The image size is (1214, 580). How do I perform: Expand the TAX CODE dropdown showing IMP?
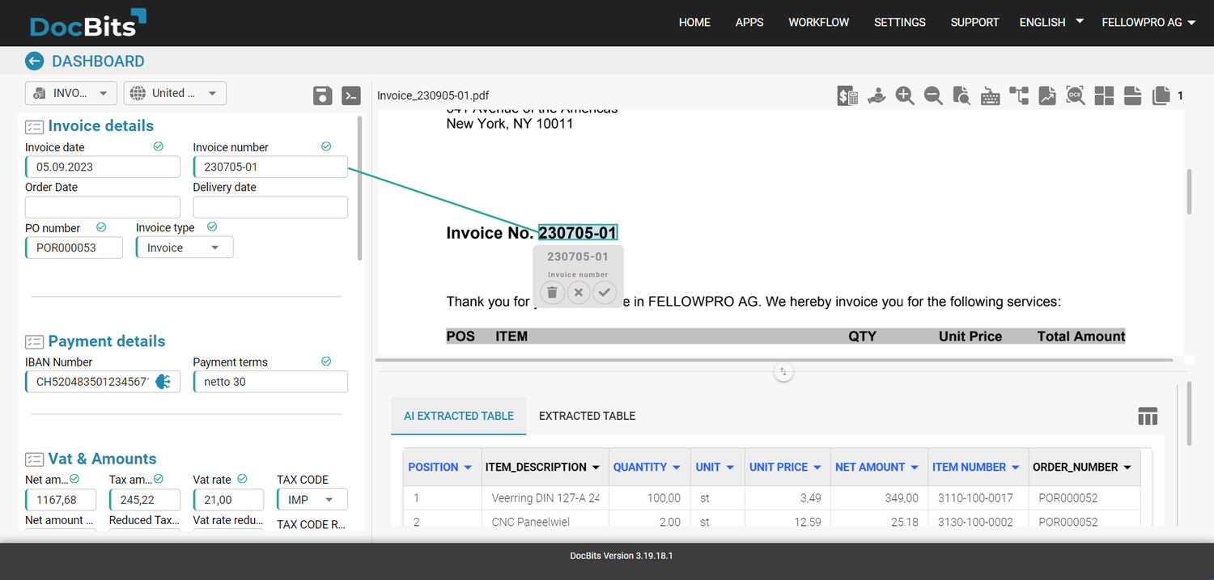(x=312, y=499)
